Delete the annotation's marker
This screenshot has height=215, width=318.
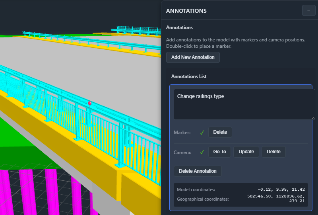point(220,132)
